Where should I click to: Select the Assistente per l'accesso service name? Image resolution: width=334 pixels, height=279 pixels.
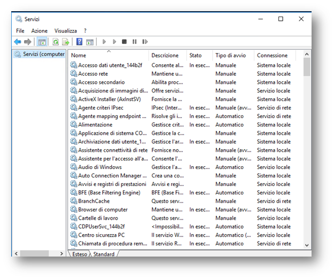113,159
